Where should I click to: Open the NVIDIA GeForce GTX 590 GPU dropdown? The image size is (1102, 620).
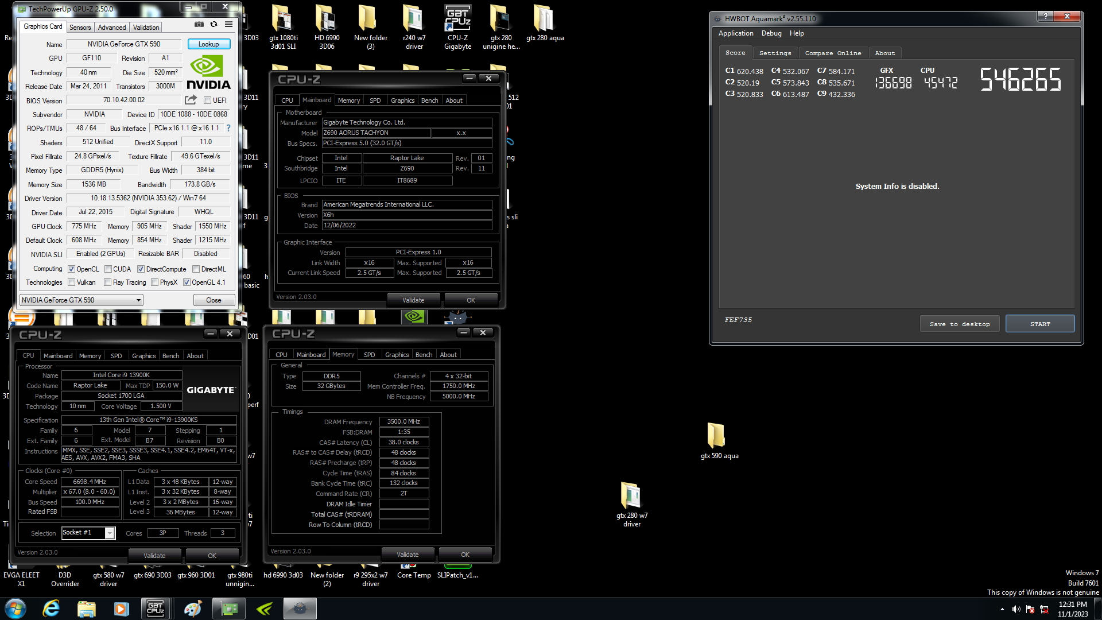click(x=81, y=300)
